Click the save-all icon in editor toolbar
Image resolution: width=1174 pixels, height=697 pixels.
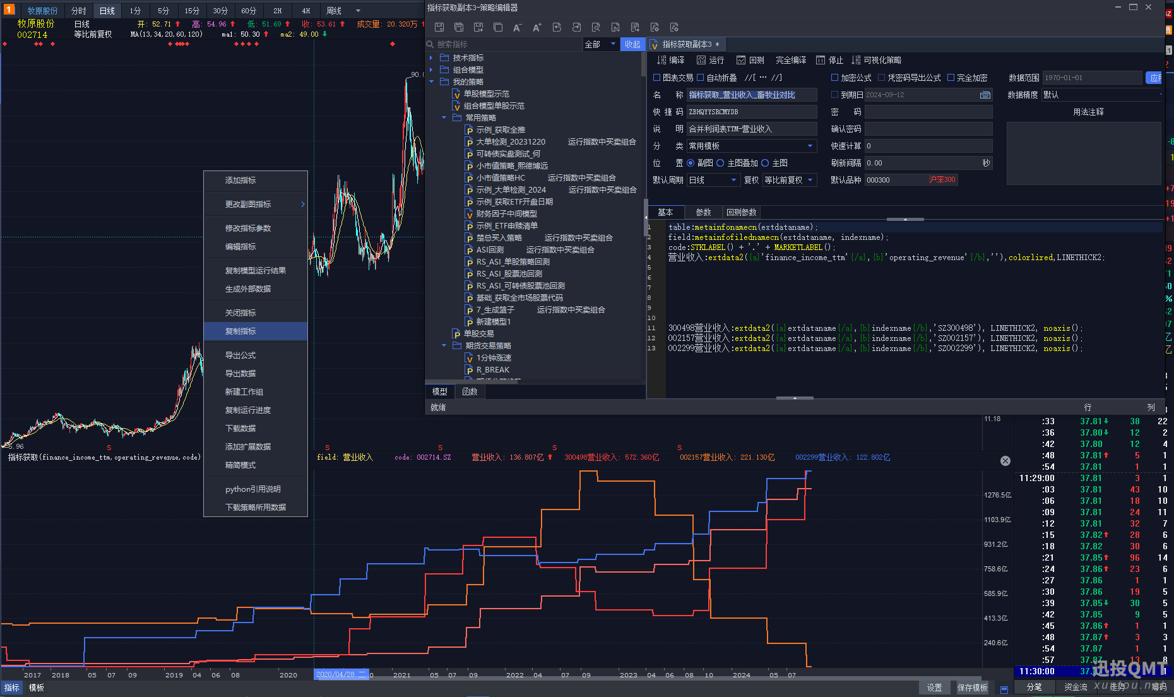click(459, 27)
